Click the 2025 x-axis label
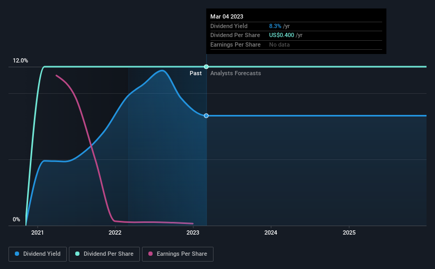This screenshot has height=269, width=435. pyautogui.click(x=349, y=232)
